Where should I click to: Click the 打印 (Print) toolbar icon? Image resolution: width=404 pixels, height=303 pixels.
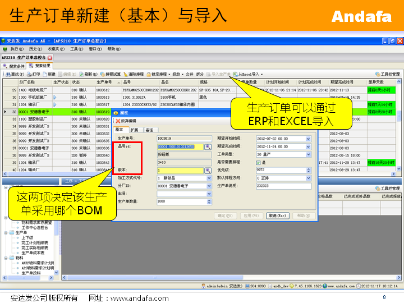(33, 74)
